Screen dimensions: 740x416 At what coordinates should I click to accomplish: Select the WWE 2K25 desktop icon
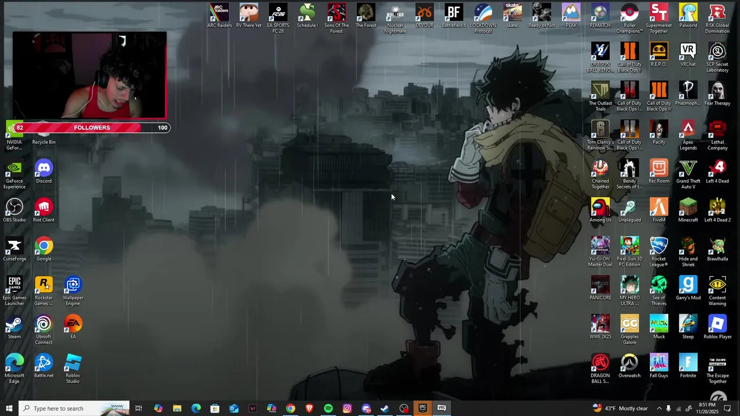click(x=600, y=327)
